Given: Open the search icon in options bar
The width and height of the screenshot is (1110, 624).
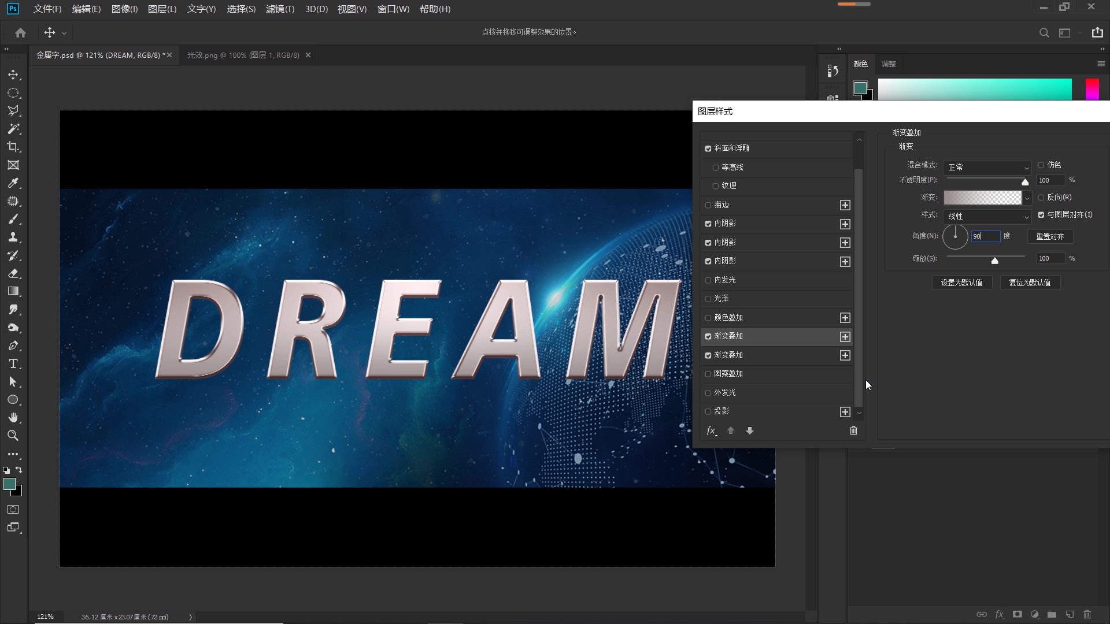Looking at the screenshot, I should [x=1044, y=33].
